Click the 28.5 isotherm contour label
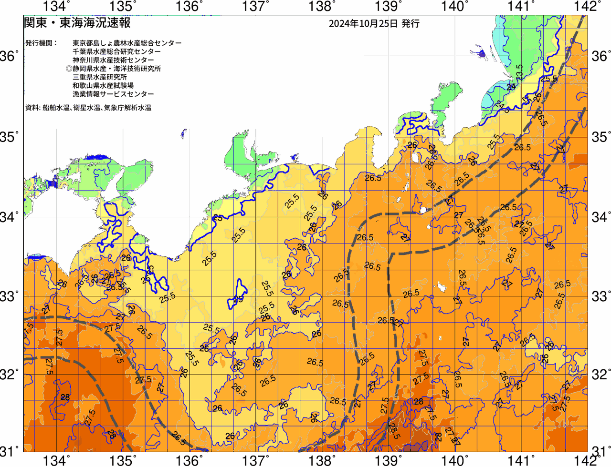This screenshot has height=467, width=611. pos(394,432)
